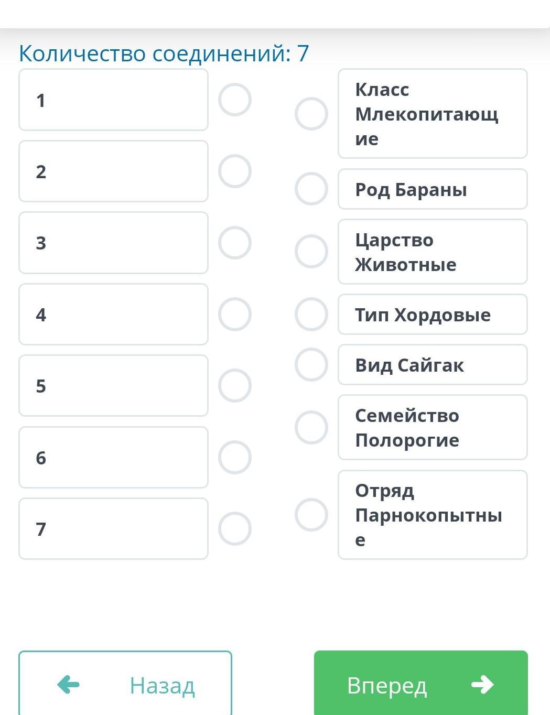Select the circle beside Семейство Полорогие
The height and width of the screenshot is (715, 550).
click(x=311, y=427)
